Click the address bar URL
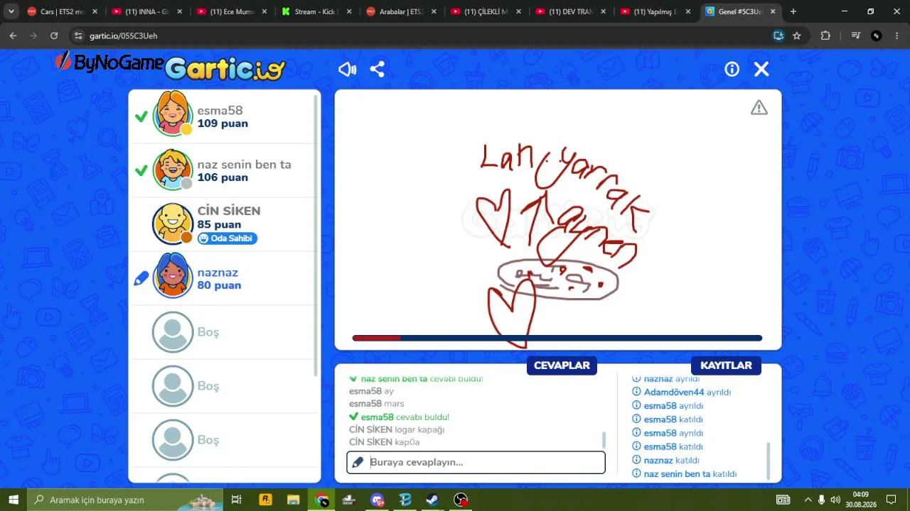This screenshot has height=511, width=910. tap(123, 35)
